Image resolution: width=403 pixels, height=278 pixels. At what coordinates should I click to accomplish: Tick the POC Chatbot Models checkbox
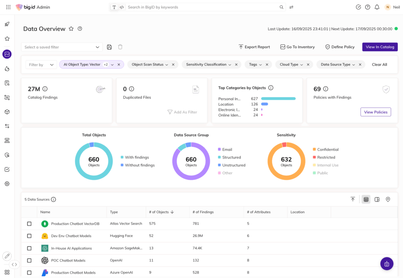29,260
